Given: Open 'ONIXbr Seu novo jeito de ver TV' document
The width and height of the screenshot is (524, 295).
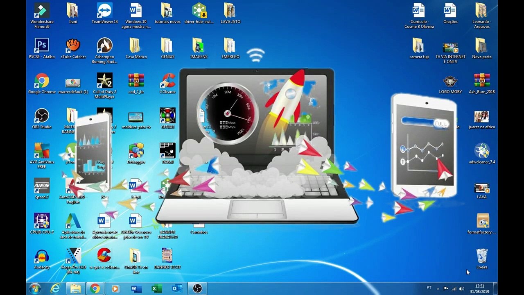Looking at the screenshot, I should (x=136, y=226).
